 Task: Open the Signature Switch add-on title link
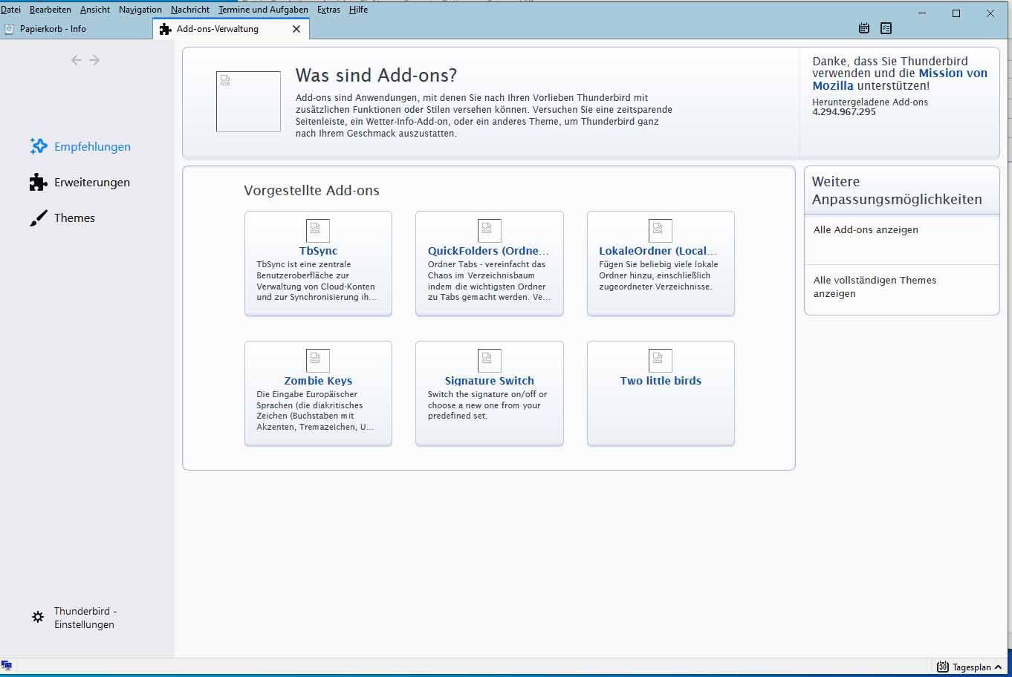pyautogui.click(x=489, y=381)
